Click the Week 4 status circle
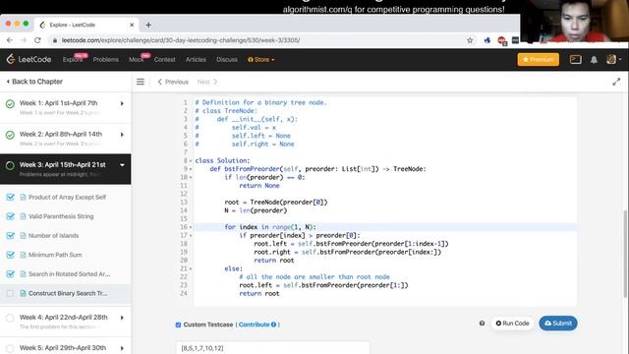The height and width of the screenshot is (354, 629). click(x=10, y=318)
